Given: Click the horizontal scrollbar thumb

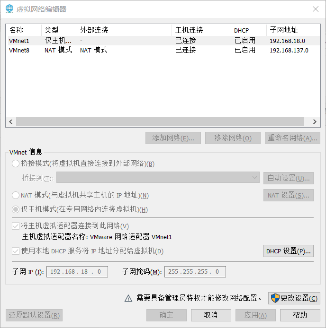Looking at the screenshot, I should coord(160,122).
